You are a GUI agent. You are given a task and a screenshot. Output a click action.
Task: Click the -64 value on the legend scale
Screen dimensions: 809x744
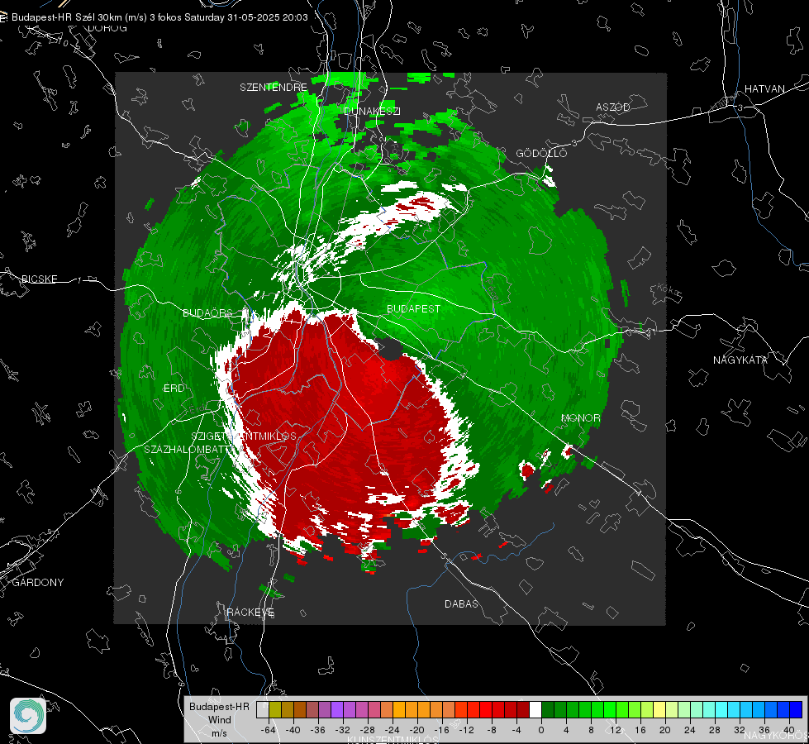click(x=268, y=730)
